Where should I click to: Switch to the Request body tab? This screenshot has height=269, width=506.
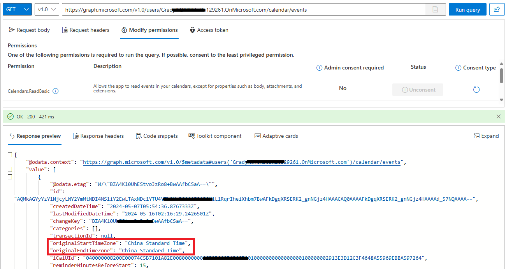[x=30, y=30]
